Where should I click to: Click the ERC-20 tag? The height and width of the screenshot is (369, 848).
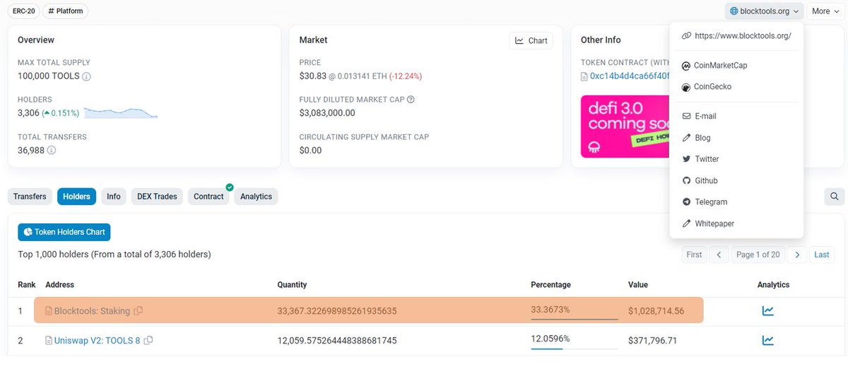(x=24, y=11)
